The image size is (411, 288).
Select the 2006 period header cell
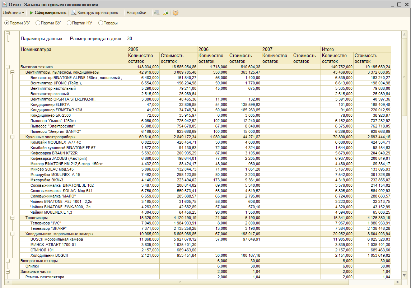[x=229, y=49]
